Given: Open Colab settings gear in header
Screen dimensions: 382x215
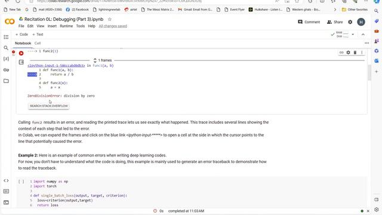Looking at the screenshot, I should click(350, 22).
